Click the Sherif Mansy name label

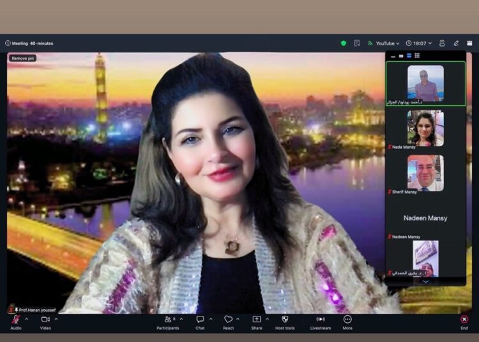click(404, 192)
